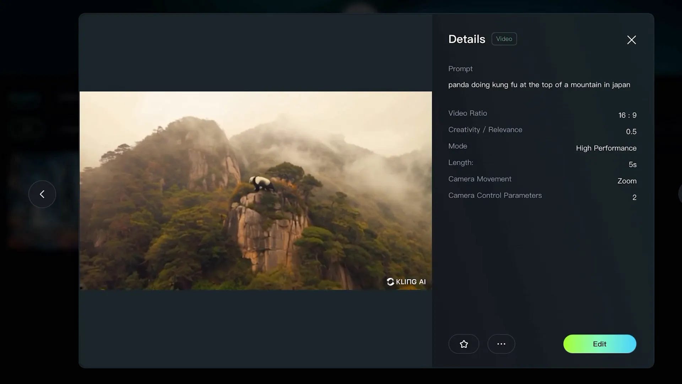Close the Details dialog with X

[x=631, y=40]
